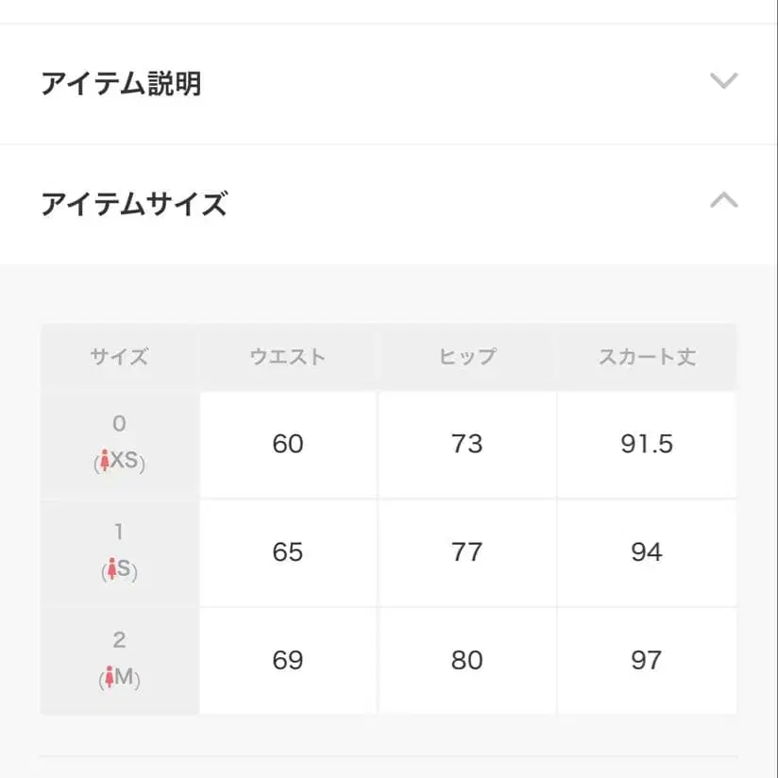Click the red figure icon beside XS

(x=104, y=463)
